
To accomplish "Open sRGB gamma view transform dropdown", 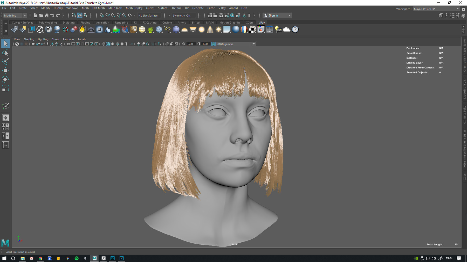I will point(236,44).
